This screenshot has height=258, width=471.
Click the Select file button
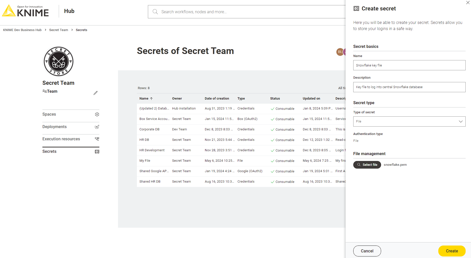pyautogui.click(x=367, y=165)
